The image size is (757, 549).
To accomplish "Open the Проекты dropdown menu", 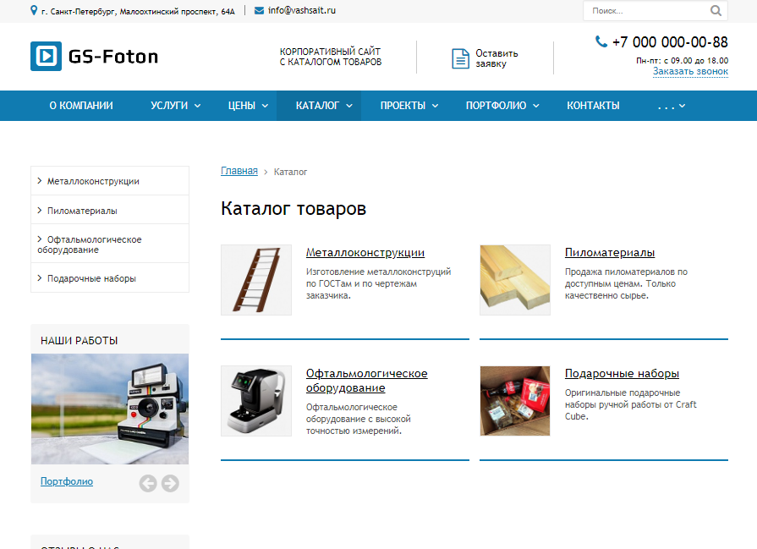I will pyautogui.click(x=409, y=106).
